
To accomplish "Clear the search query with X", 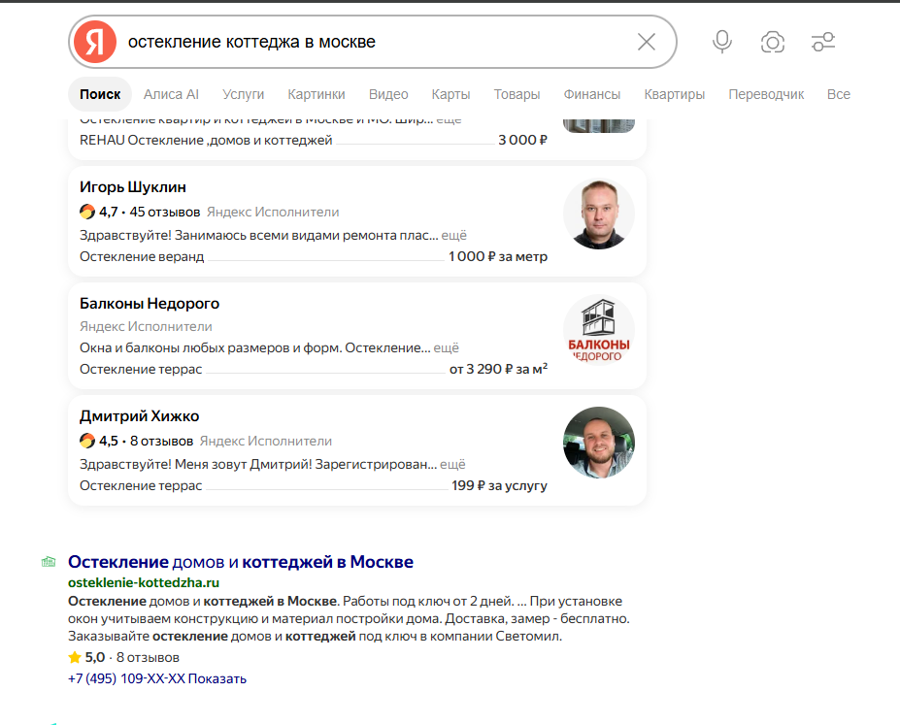I will pyautogui.click(x=647, y=42).
